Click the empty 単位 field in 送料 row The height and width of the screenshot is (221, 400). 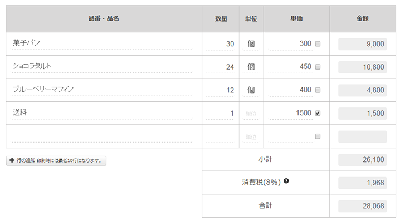pos(251,114)
